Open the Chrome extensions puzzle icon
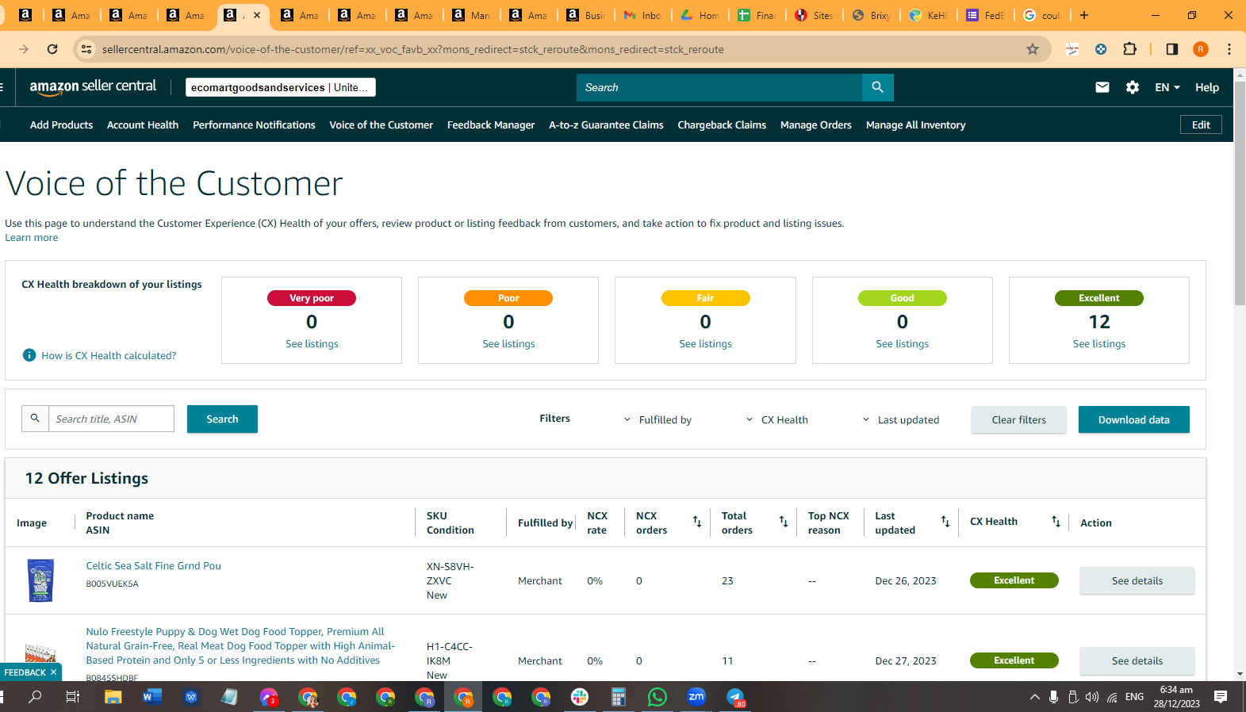Viewport: 1246px width, 712px height. coord(1130,49)
